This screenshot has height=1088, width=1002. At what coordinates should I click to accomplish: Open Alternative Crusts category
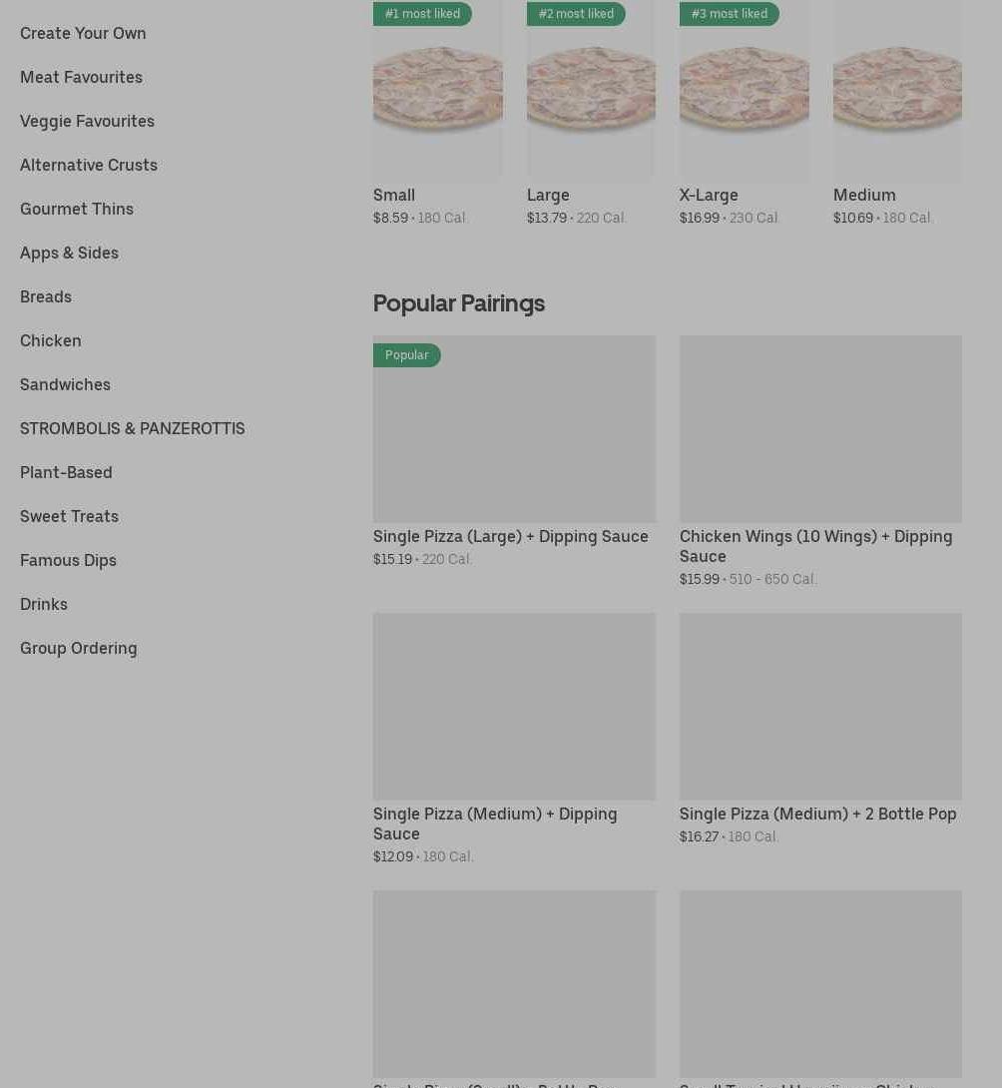click(89, 165)
